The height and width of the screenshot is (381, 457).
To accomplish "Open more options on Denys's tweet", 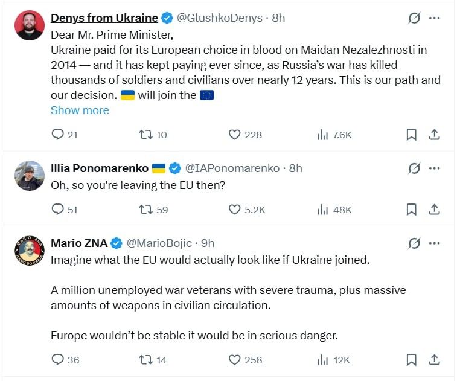I will click(x=434, y=18).
